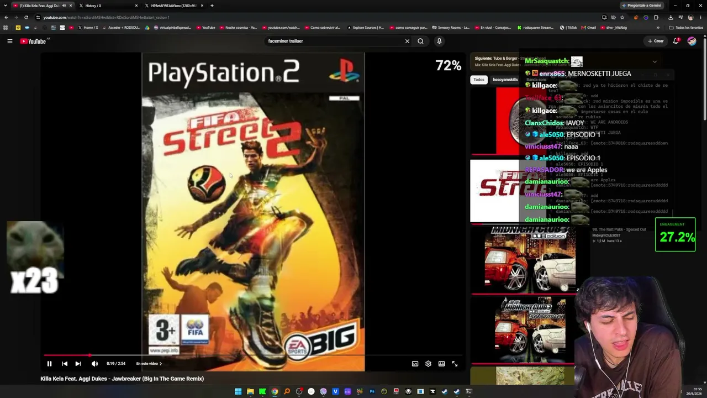Switch to the HP8etAFWEAAYknx image tab
The height and width of the screenshot is (398, 707).
point(174,6)
